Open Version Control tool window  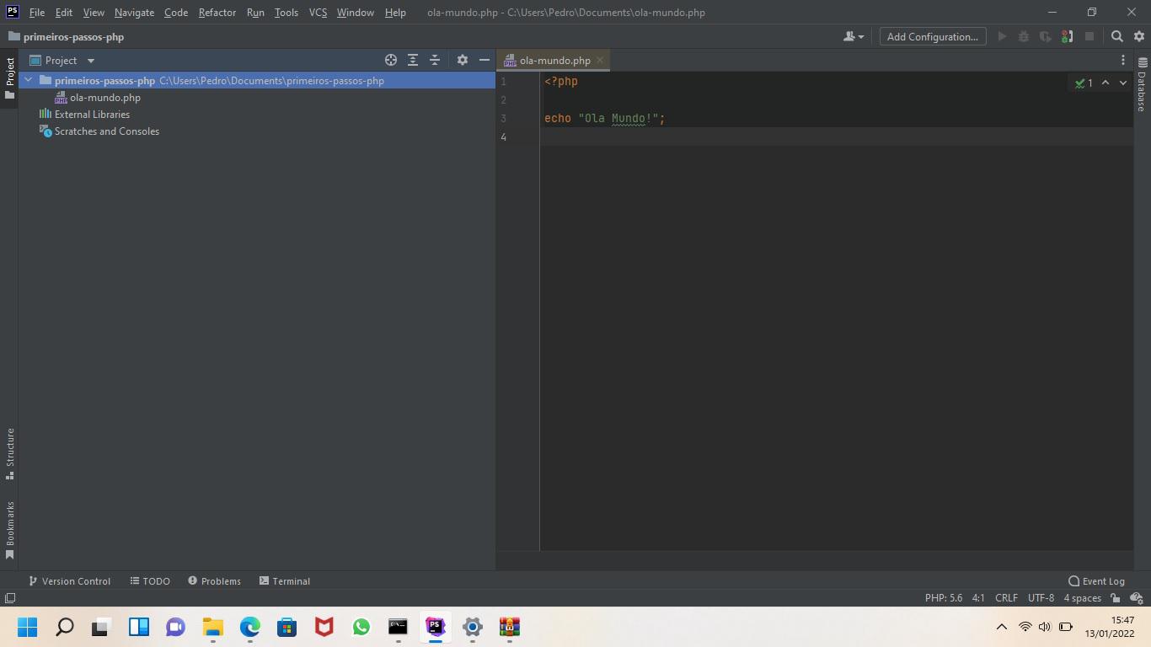(69, 581)
